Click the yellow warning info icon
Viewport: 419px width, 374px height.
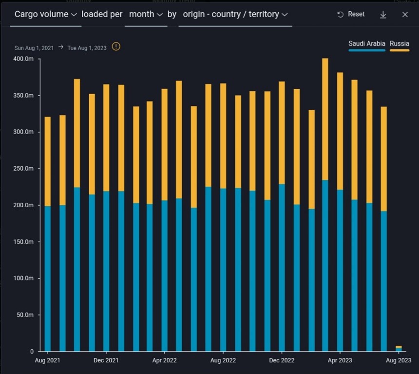click(x=116, y=47)
